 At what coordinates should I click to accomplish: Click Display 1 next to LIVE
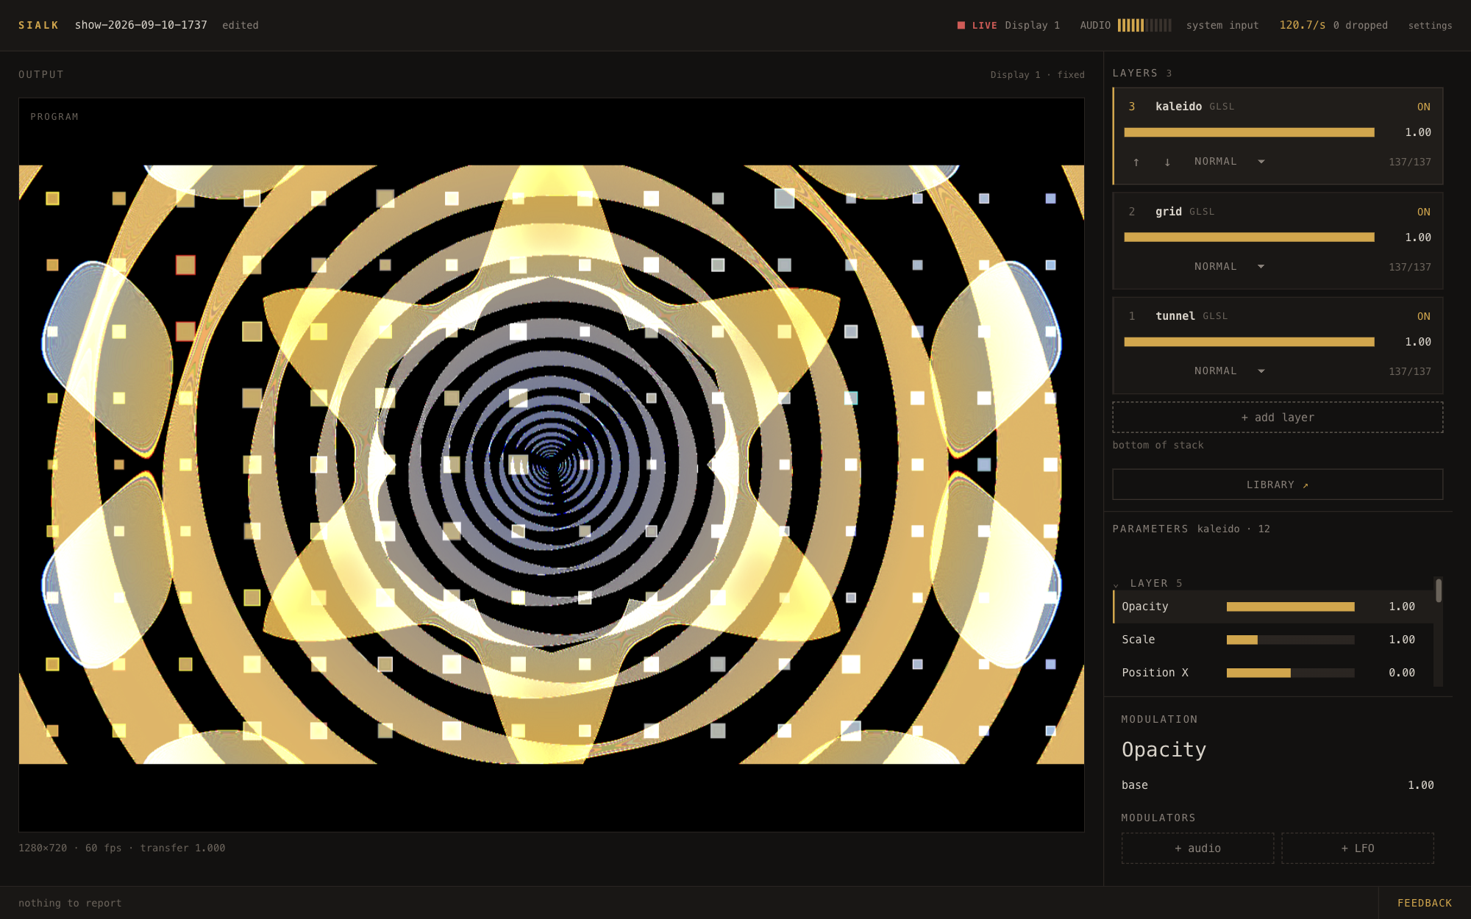1032,25
